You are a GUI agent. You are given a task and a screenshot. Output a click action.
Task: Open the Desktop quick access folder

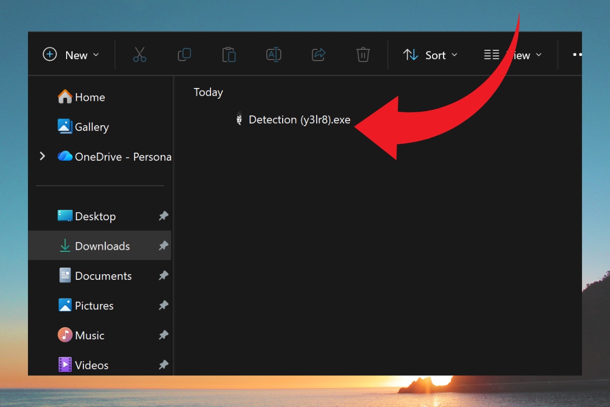pos(86,216)
